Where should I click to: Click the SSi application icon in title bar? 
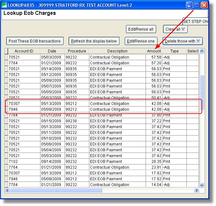pyautogui.click(x=4, y=5)
